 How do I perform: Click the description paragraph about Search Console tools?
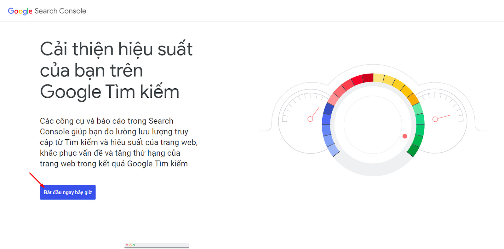[118, 142]
